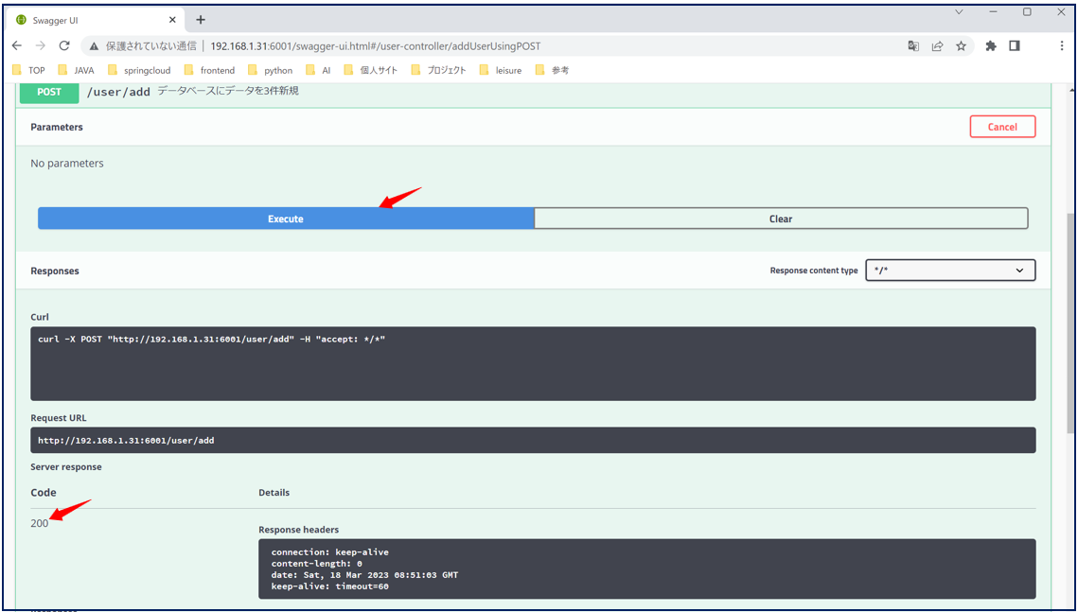Open the 参考 bookmark folder
The image size is (1078, 612).
coord(552,70)
